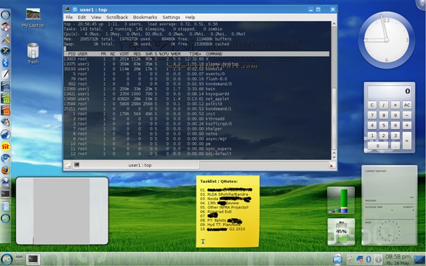Click the Konsole taskbar entry

pyautogui.click(x=33, y=259)
